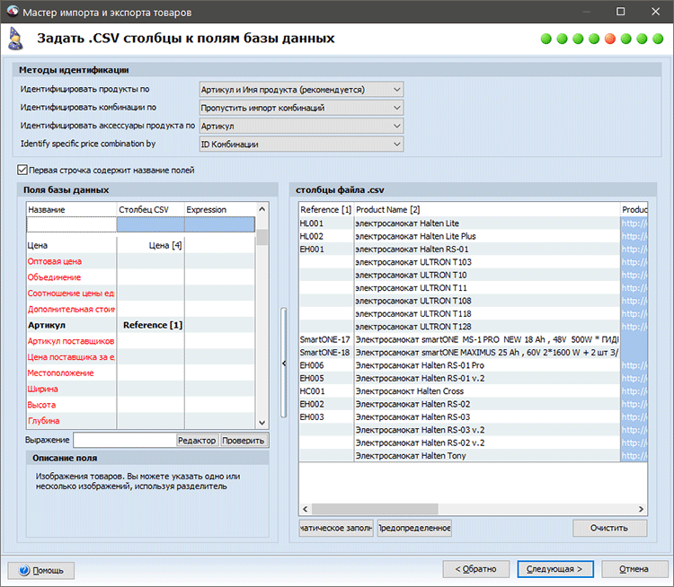Select the 'Оптовая цена' field row
The image size is (674, 587).
tap(140, 261)
